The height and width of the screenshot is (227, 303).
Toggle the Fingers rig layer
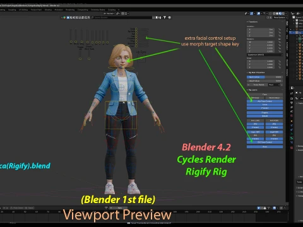264,112
